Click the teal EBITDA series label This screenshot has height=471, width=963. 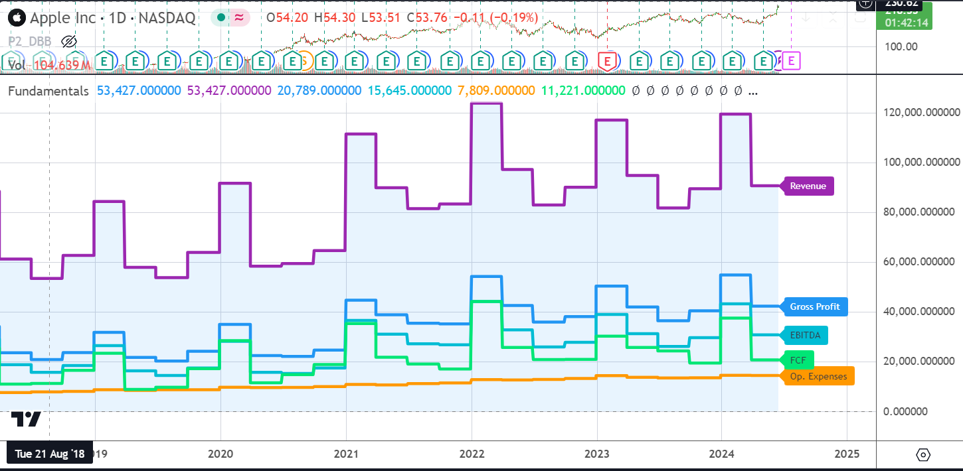[x=805, y=336]
